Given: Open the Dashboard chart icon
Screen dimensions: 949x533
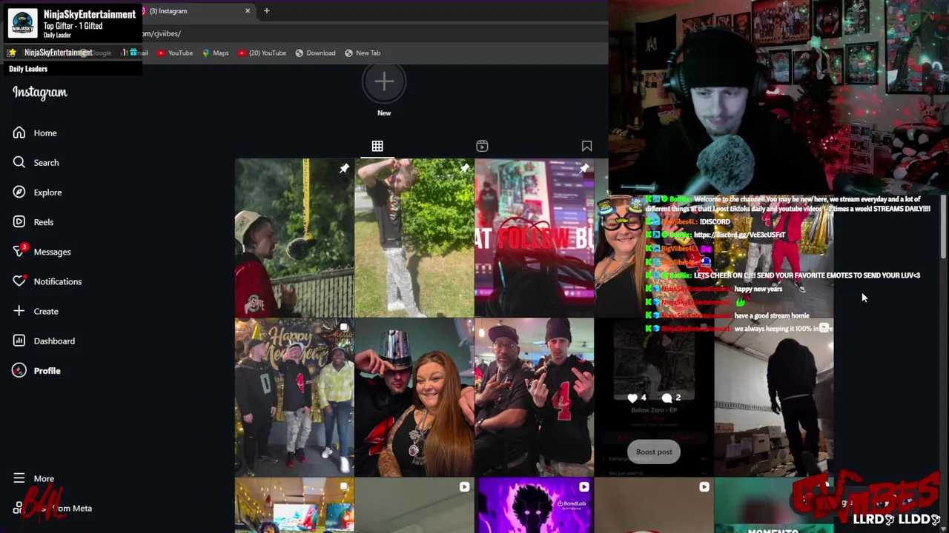Looking at the screenshot, I should click(x=19, y=341).
